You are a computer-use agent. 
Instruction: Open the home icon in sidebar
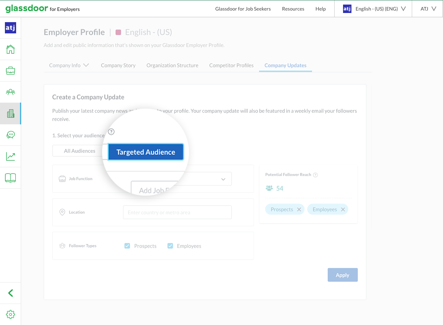[11, 49]
